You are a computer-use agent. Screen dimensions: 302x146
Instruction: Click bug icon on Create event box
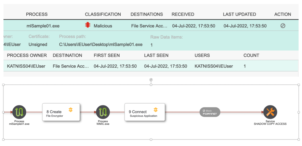[71, 110]
